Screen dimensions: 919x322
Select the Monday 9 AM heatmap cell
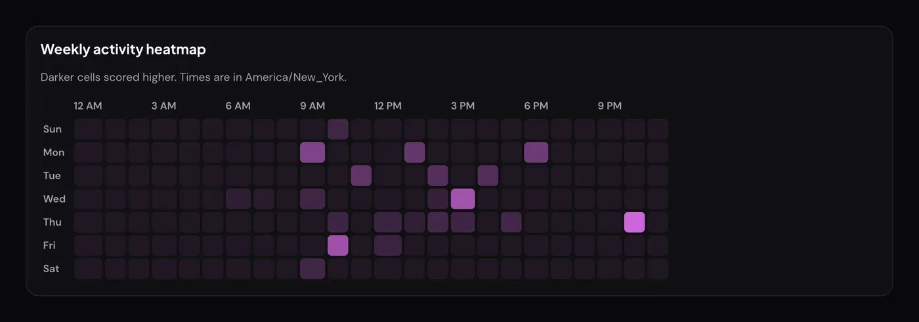click(312, 152)
